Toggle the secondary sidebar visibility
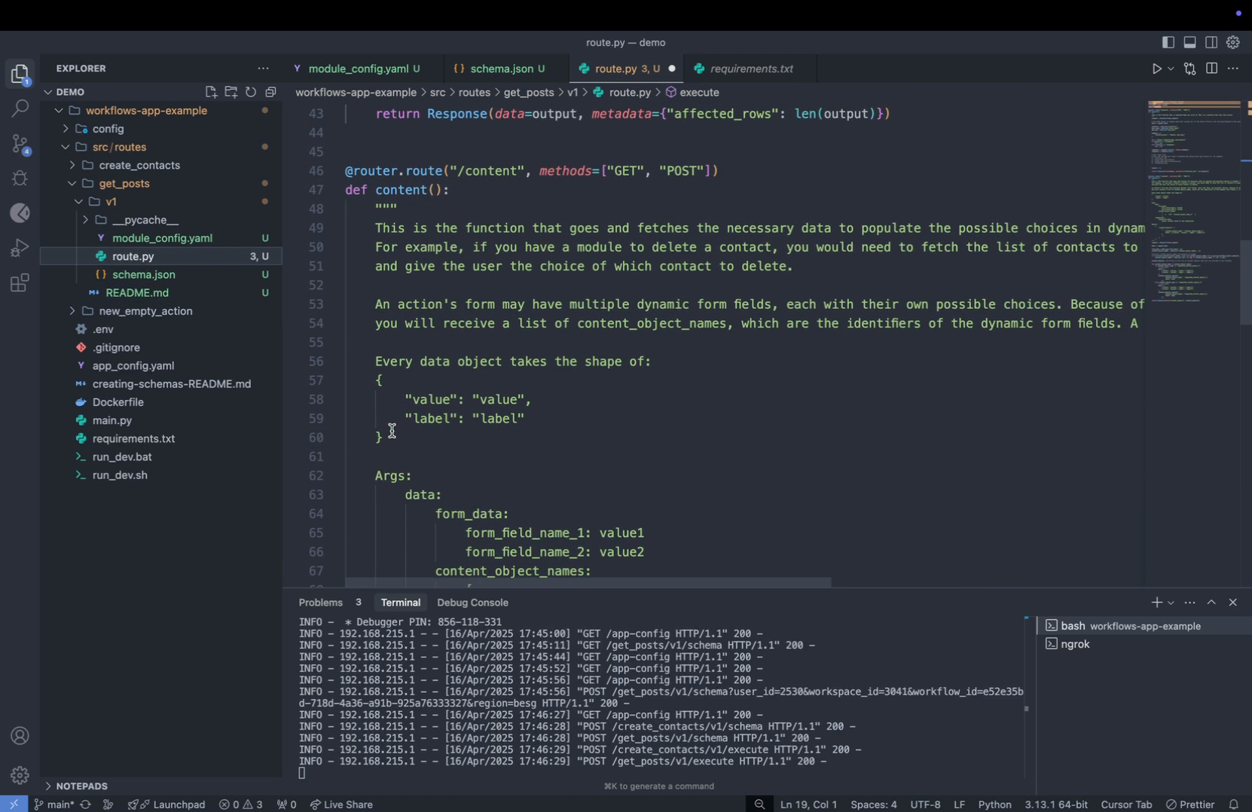The width and height of the screenshot is (1252, 812). (x=1211, y=43)
